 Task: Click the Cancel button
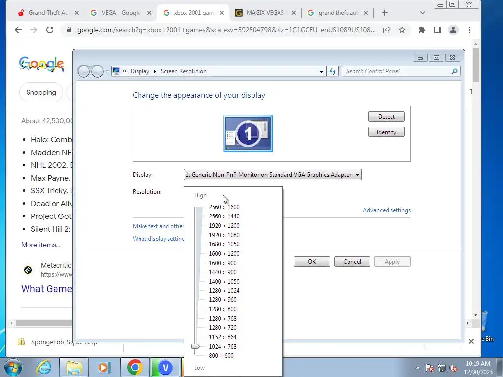[x=352, y=262]
